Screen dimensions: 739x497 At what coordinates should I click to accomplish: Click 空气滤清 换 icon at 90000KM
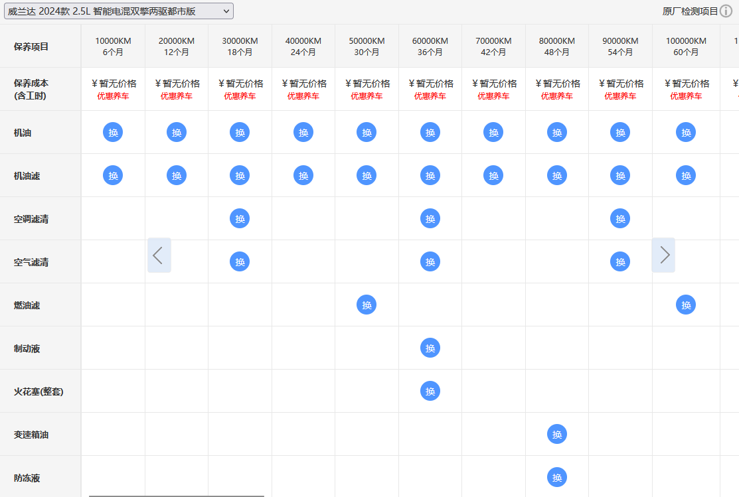click(x=620, y=262)
